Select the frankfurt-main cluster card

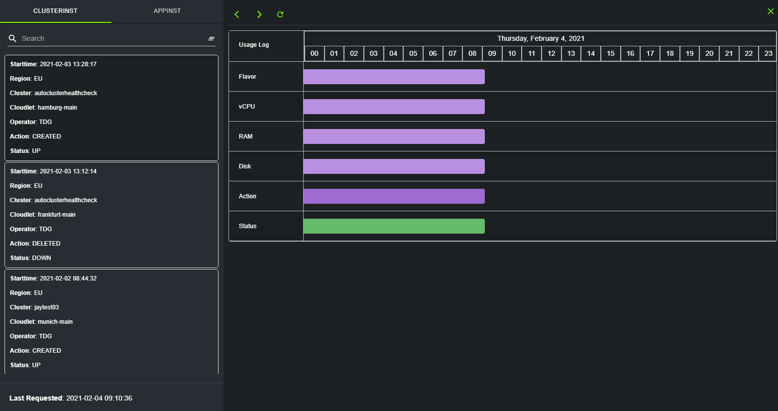(x=111, y=215)
